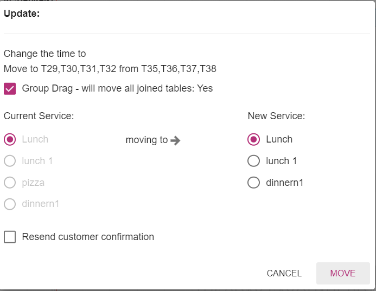
Task: Select lunch 1 under New Service
Action: coord(253,161)
